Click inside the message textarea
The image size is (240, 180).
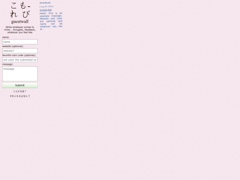[20, 74]
